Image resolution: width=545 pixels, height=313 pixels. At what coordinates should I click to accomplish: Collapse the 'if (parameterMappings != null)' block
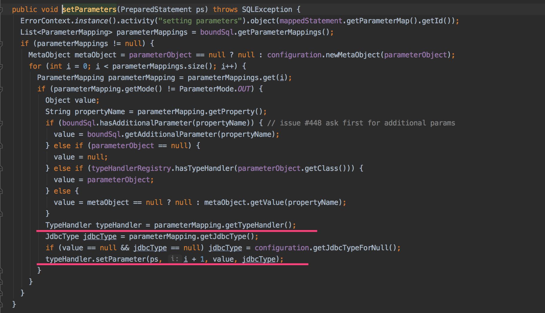[x=1, y=44]
